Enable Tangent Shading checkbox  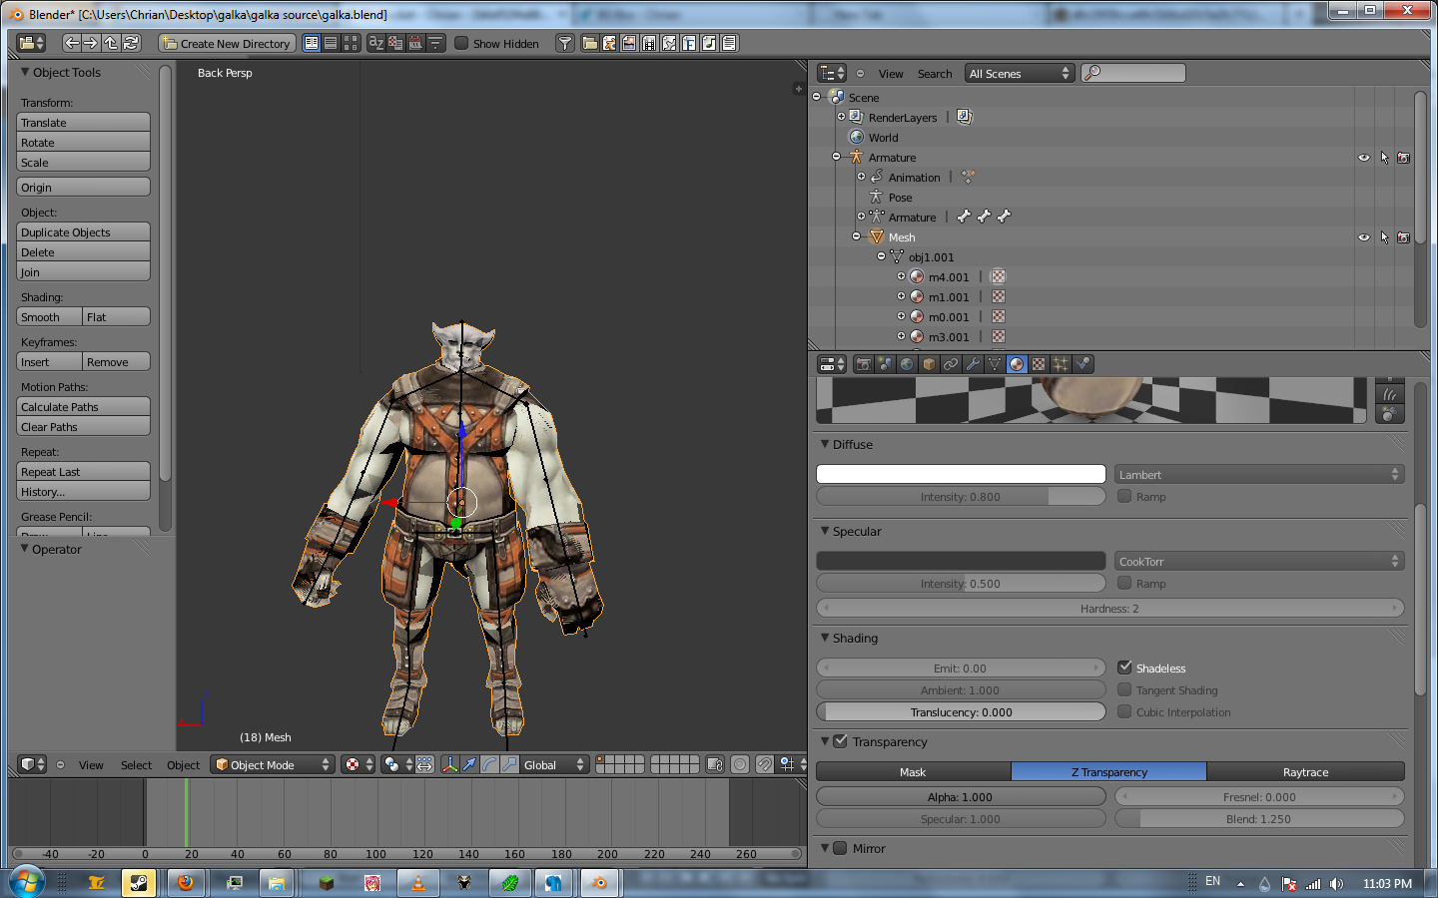pos(1124,689)
